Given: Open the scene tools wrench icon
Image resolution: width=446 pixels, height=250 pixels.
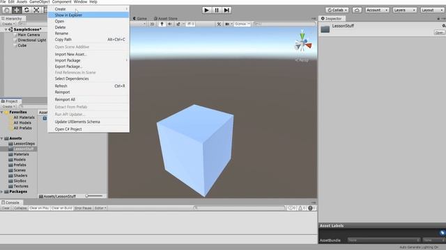Looking at the screenshot, I should coord(219,24).
